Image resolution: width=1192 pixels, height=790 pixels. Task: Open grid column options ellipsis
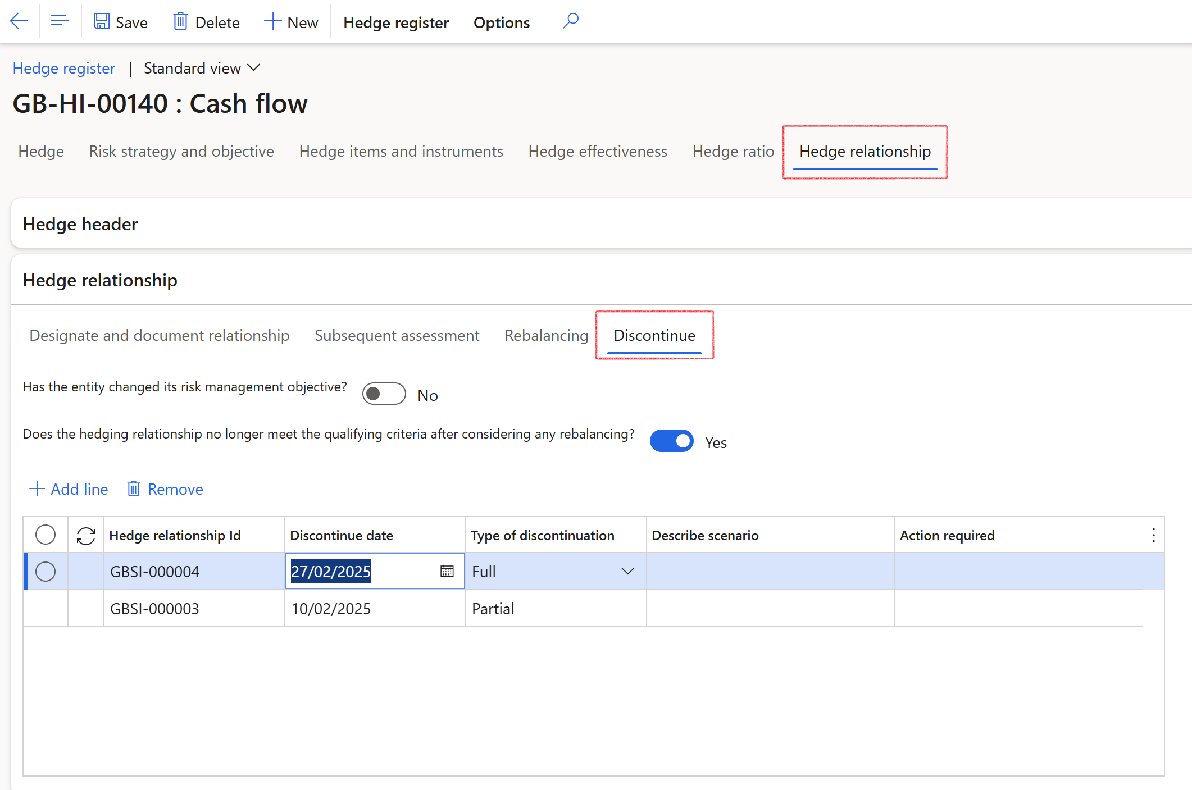[1153, 536]
